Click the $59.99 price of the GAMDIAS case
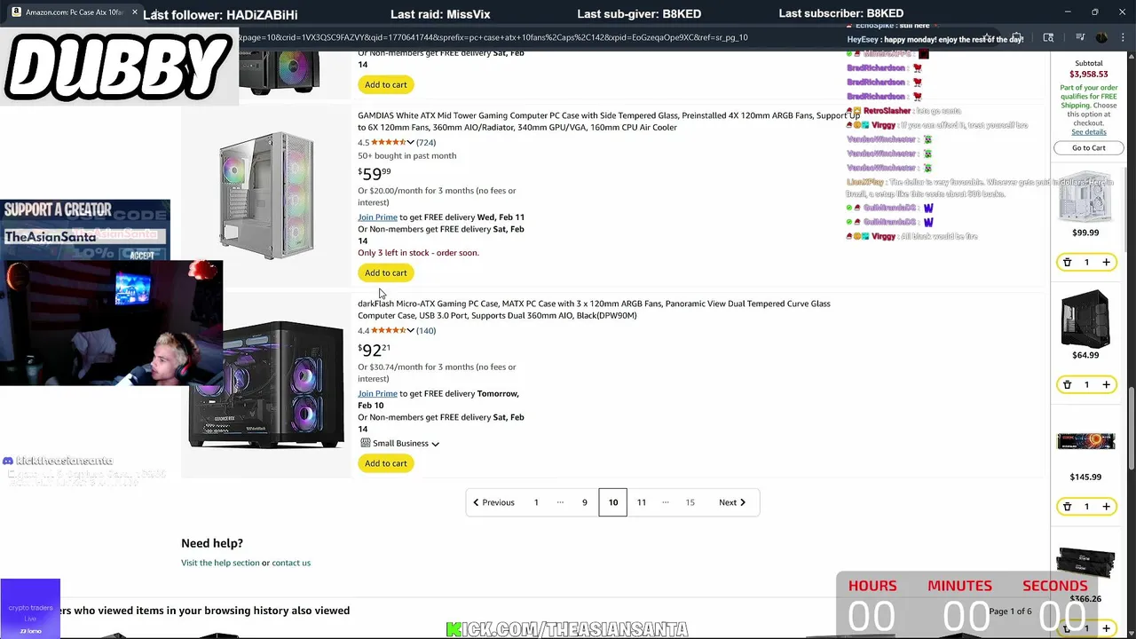This screenshot has height=639, width=1136. 374,174
